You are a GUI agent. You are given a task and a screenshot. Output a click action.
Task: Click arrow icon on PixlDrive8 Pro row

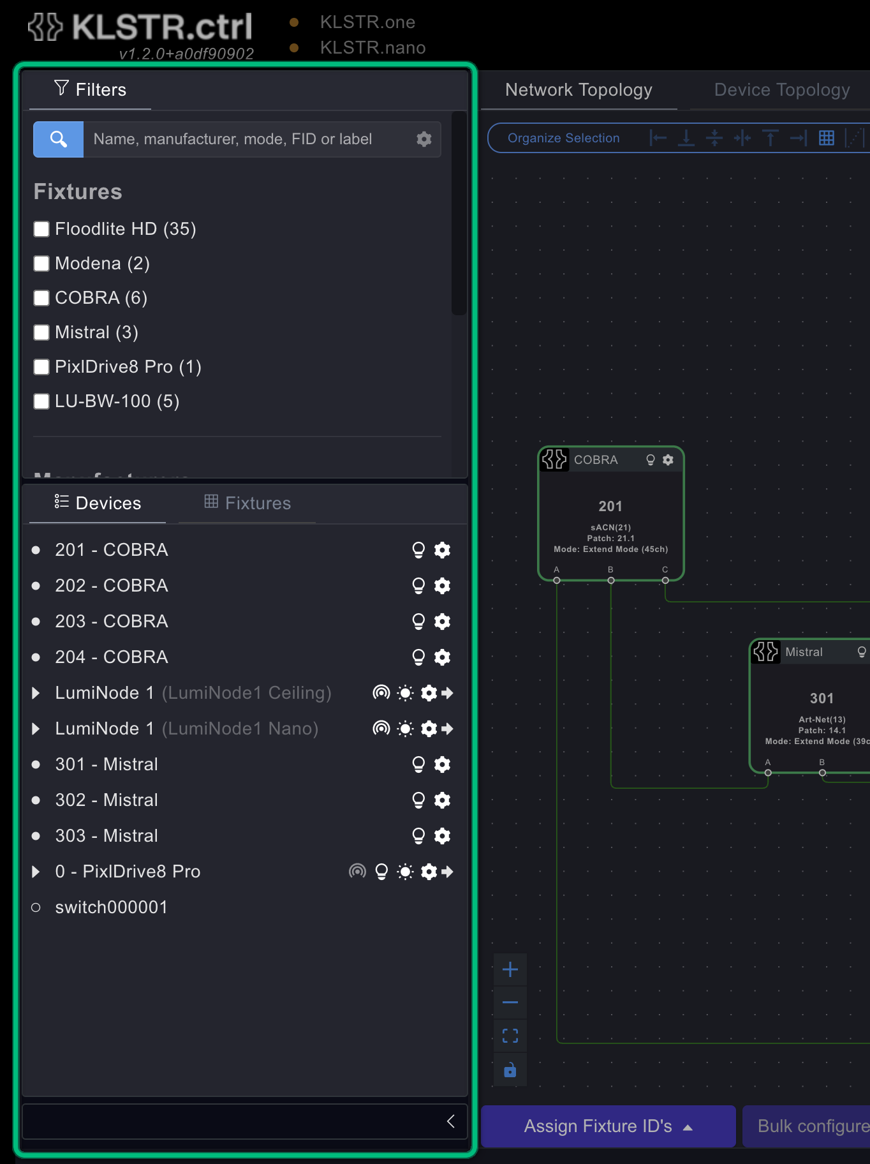[x=448, y=872]
